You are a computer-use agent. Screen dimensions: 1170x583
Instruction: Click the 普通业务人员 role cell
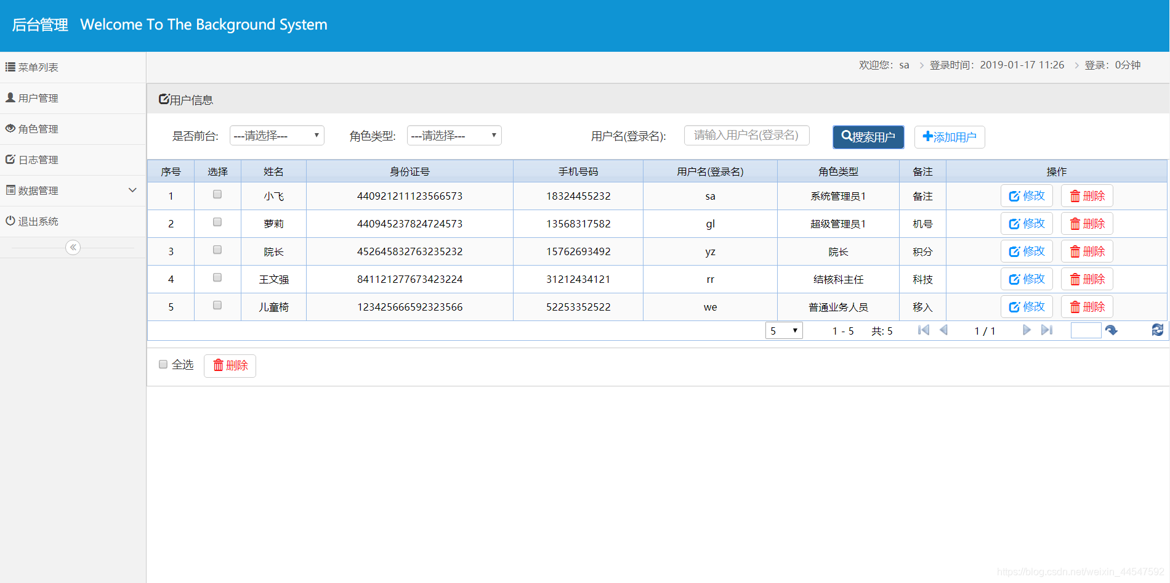(x=838, y=307)
